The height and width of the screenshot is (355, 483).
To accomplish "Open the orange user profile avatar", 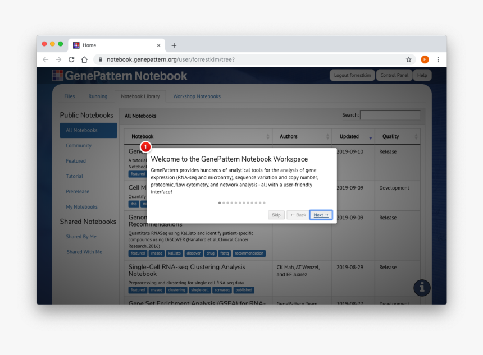I will [425, 59].
